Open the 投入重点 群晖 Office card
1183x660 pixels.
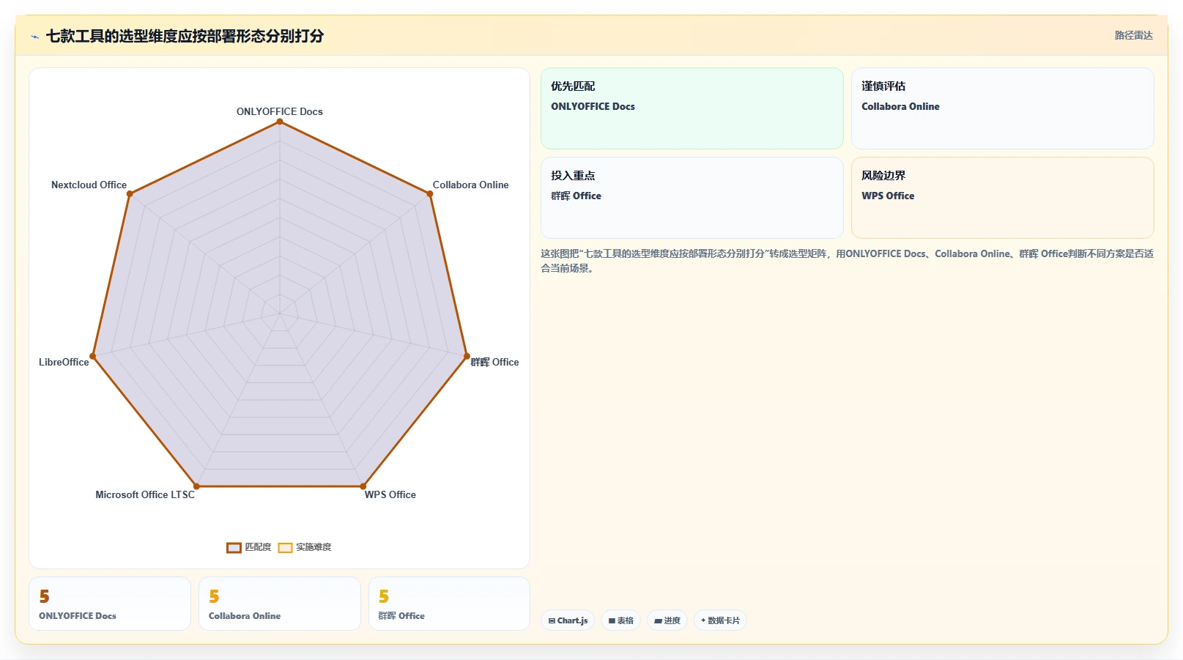[692, 198]
